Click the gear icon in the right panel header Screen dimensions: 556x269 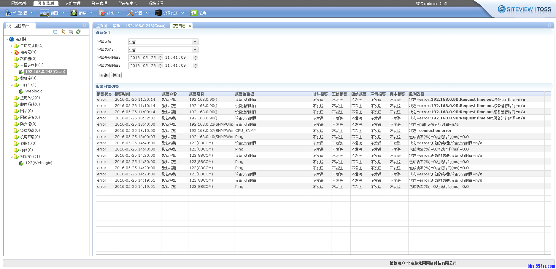[549, 25]
